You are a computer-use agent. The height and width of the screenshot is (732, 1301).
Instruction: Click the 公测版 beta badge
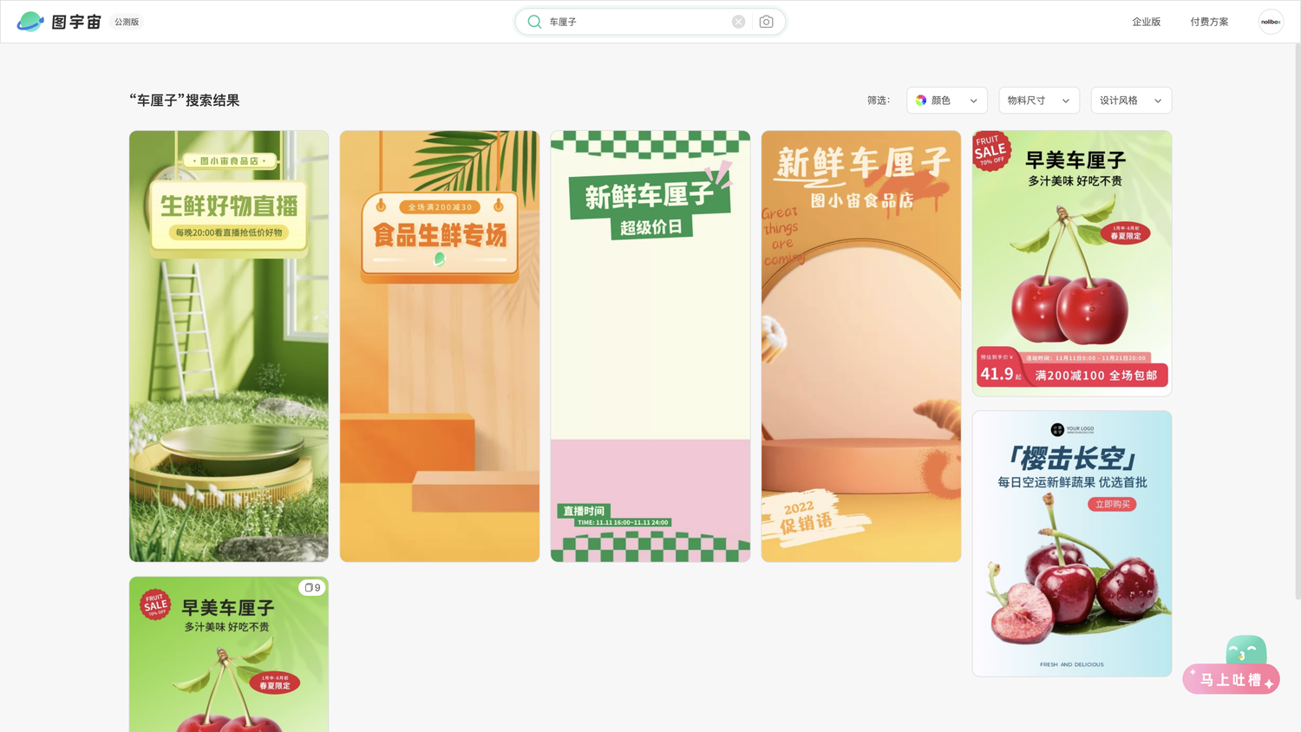coord(127,22)
